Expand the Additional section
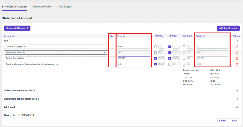This screenshot has height=127, width=243. coord(237,107)
